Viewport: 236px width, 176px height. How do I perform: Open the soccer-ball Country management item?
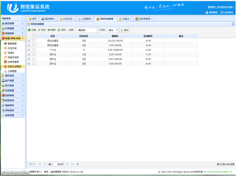(x=10, y=43)
